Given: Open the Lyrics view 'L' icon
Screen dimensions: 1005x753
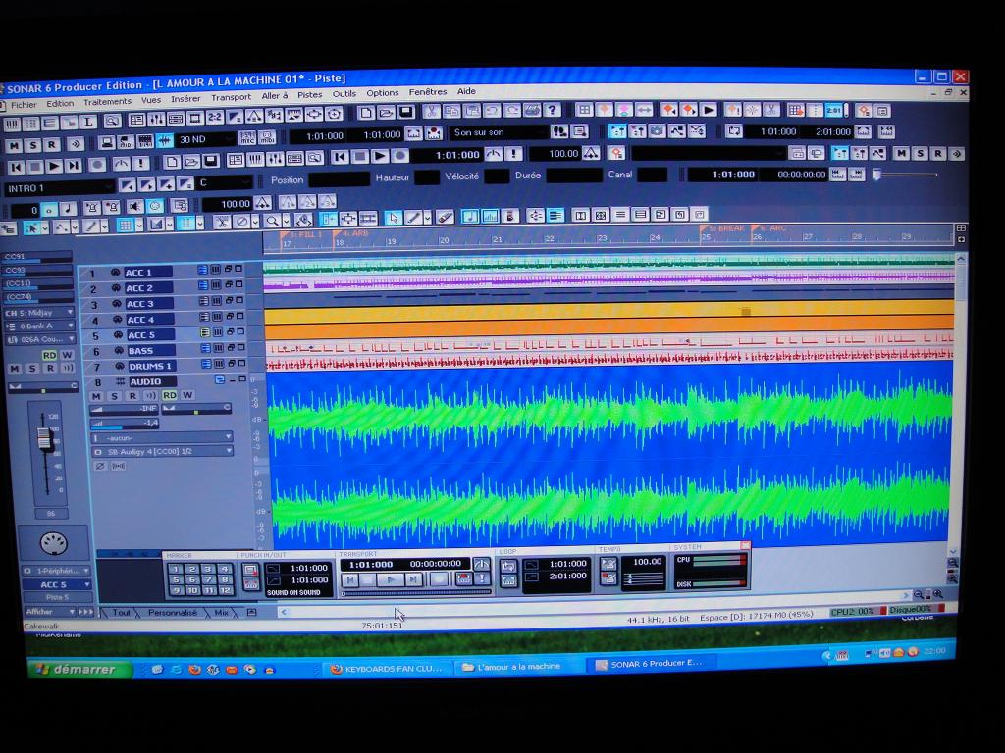Looking at the screenshot, I should click(87, 121).
